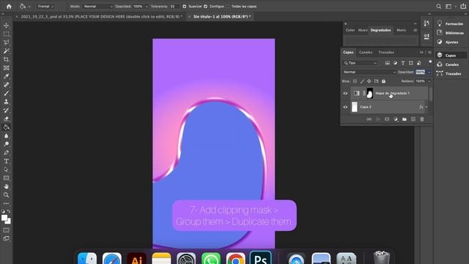Hide the Mapa de degradado 1 layer
Viewport: 469px width, 264px height.
[x=345, y=93]
